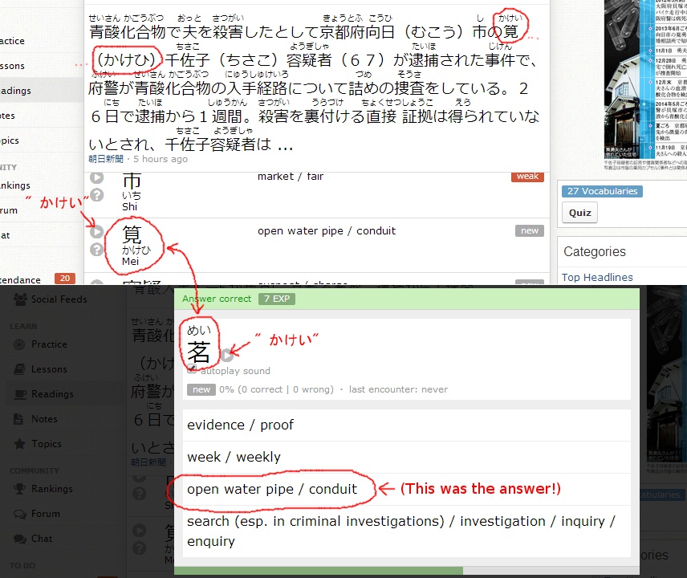Open Practice in the lower sidebar
Image resolution: width=687 pixels, height=578 pixels.
(x=49, y=344)
